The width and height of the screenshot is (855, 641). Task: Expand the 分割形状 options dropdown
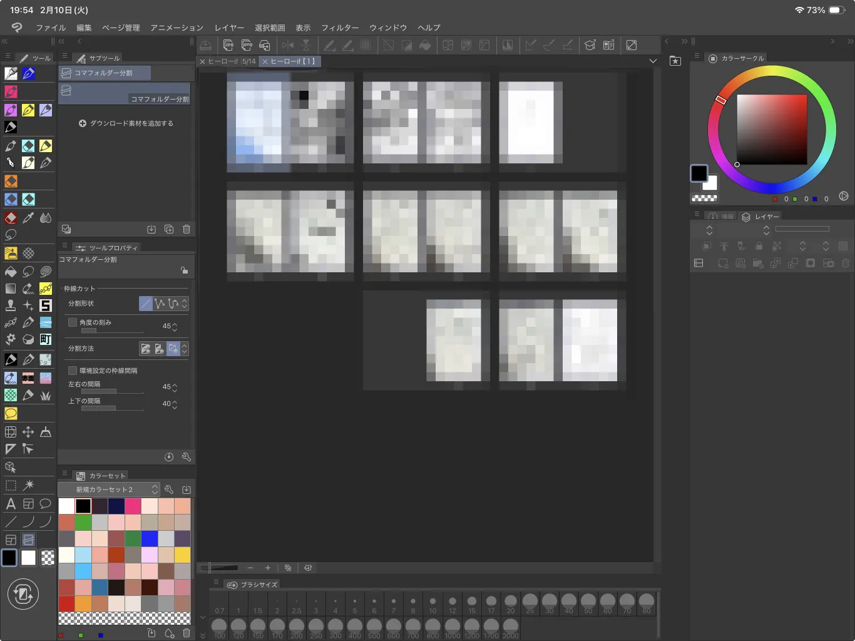click(185, 304)
